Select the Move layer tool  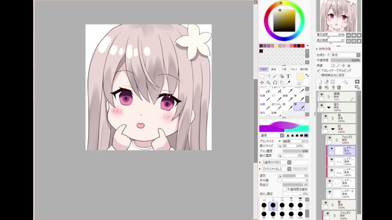point(262,82)
